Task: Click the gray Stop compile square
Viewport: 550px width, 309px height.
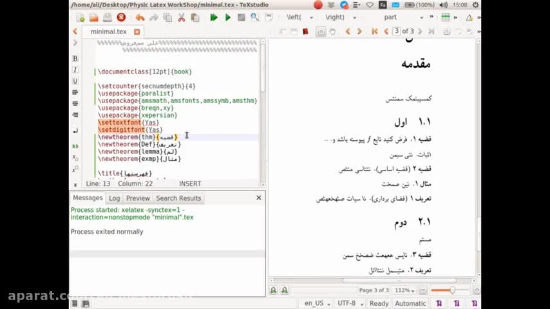Action: (x=242, y=17)
